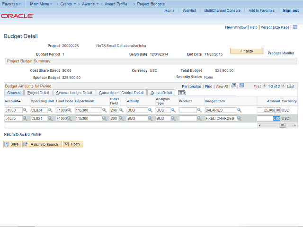Open the Commitment Control Detail tab
The height and width of the screenshot is (227, 303).
pyautogui.click(x=121, y=93)
